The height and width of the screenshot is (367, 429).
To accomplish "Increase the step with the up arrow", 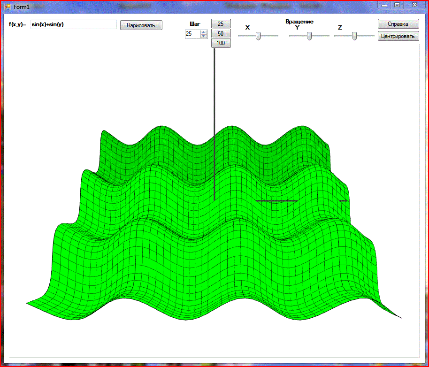I will pos(204,32).
